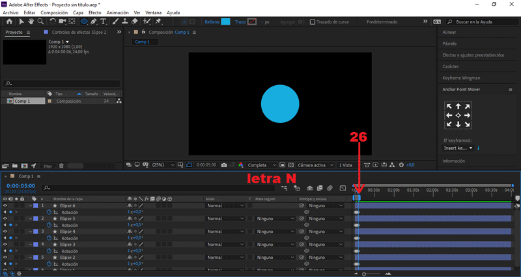Screen dimensions: 521x277
Task: Activate the Ellipse shape tool
Action: click(84, 21)
